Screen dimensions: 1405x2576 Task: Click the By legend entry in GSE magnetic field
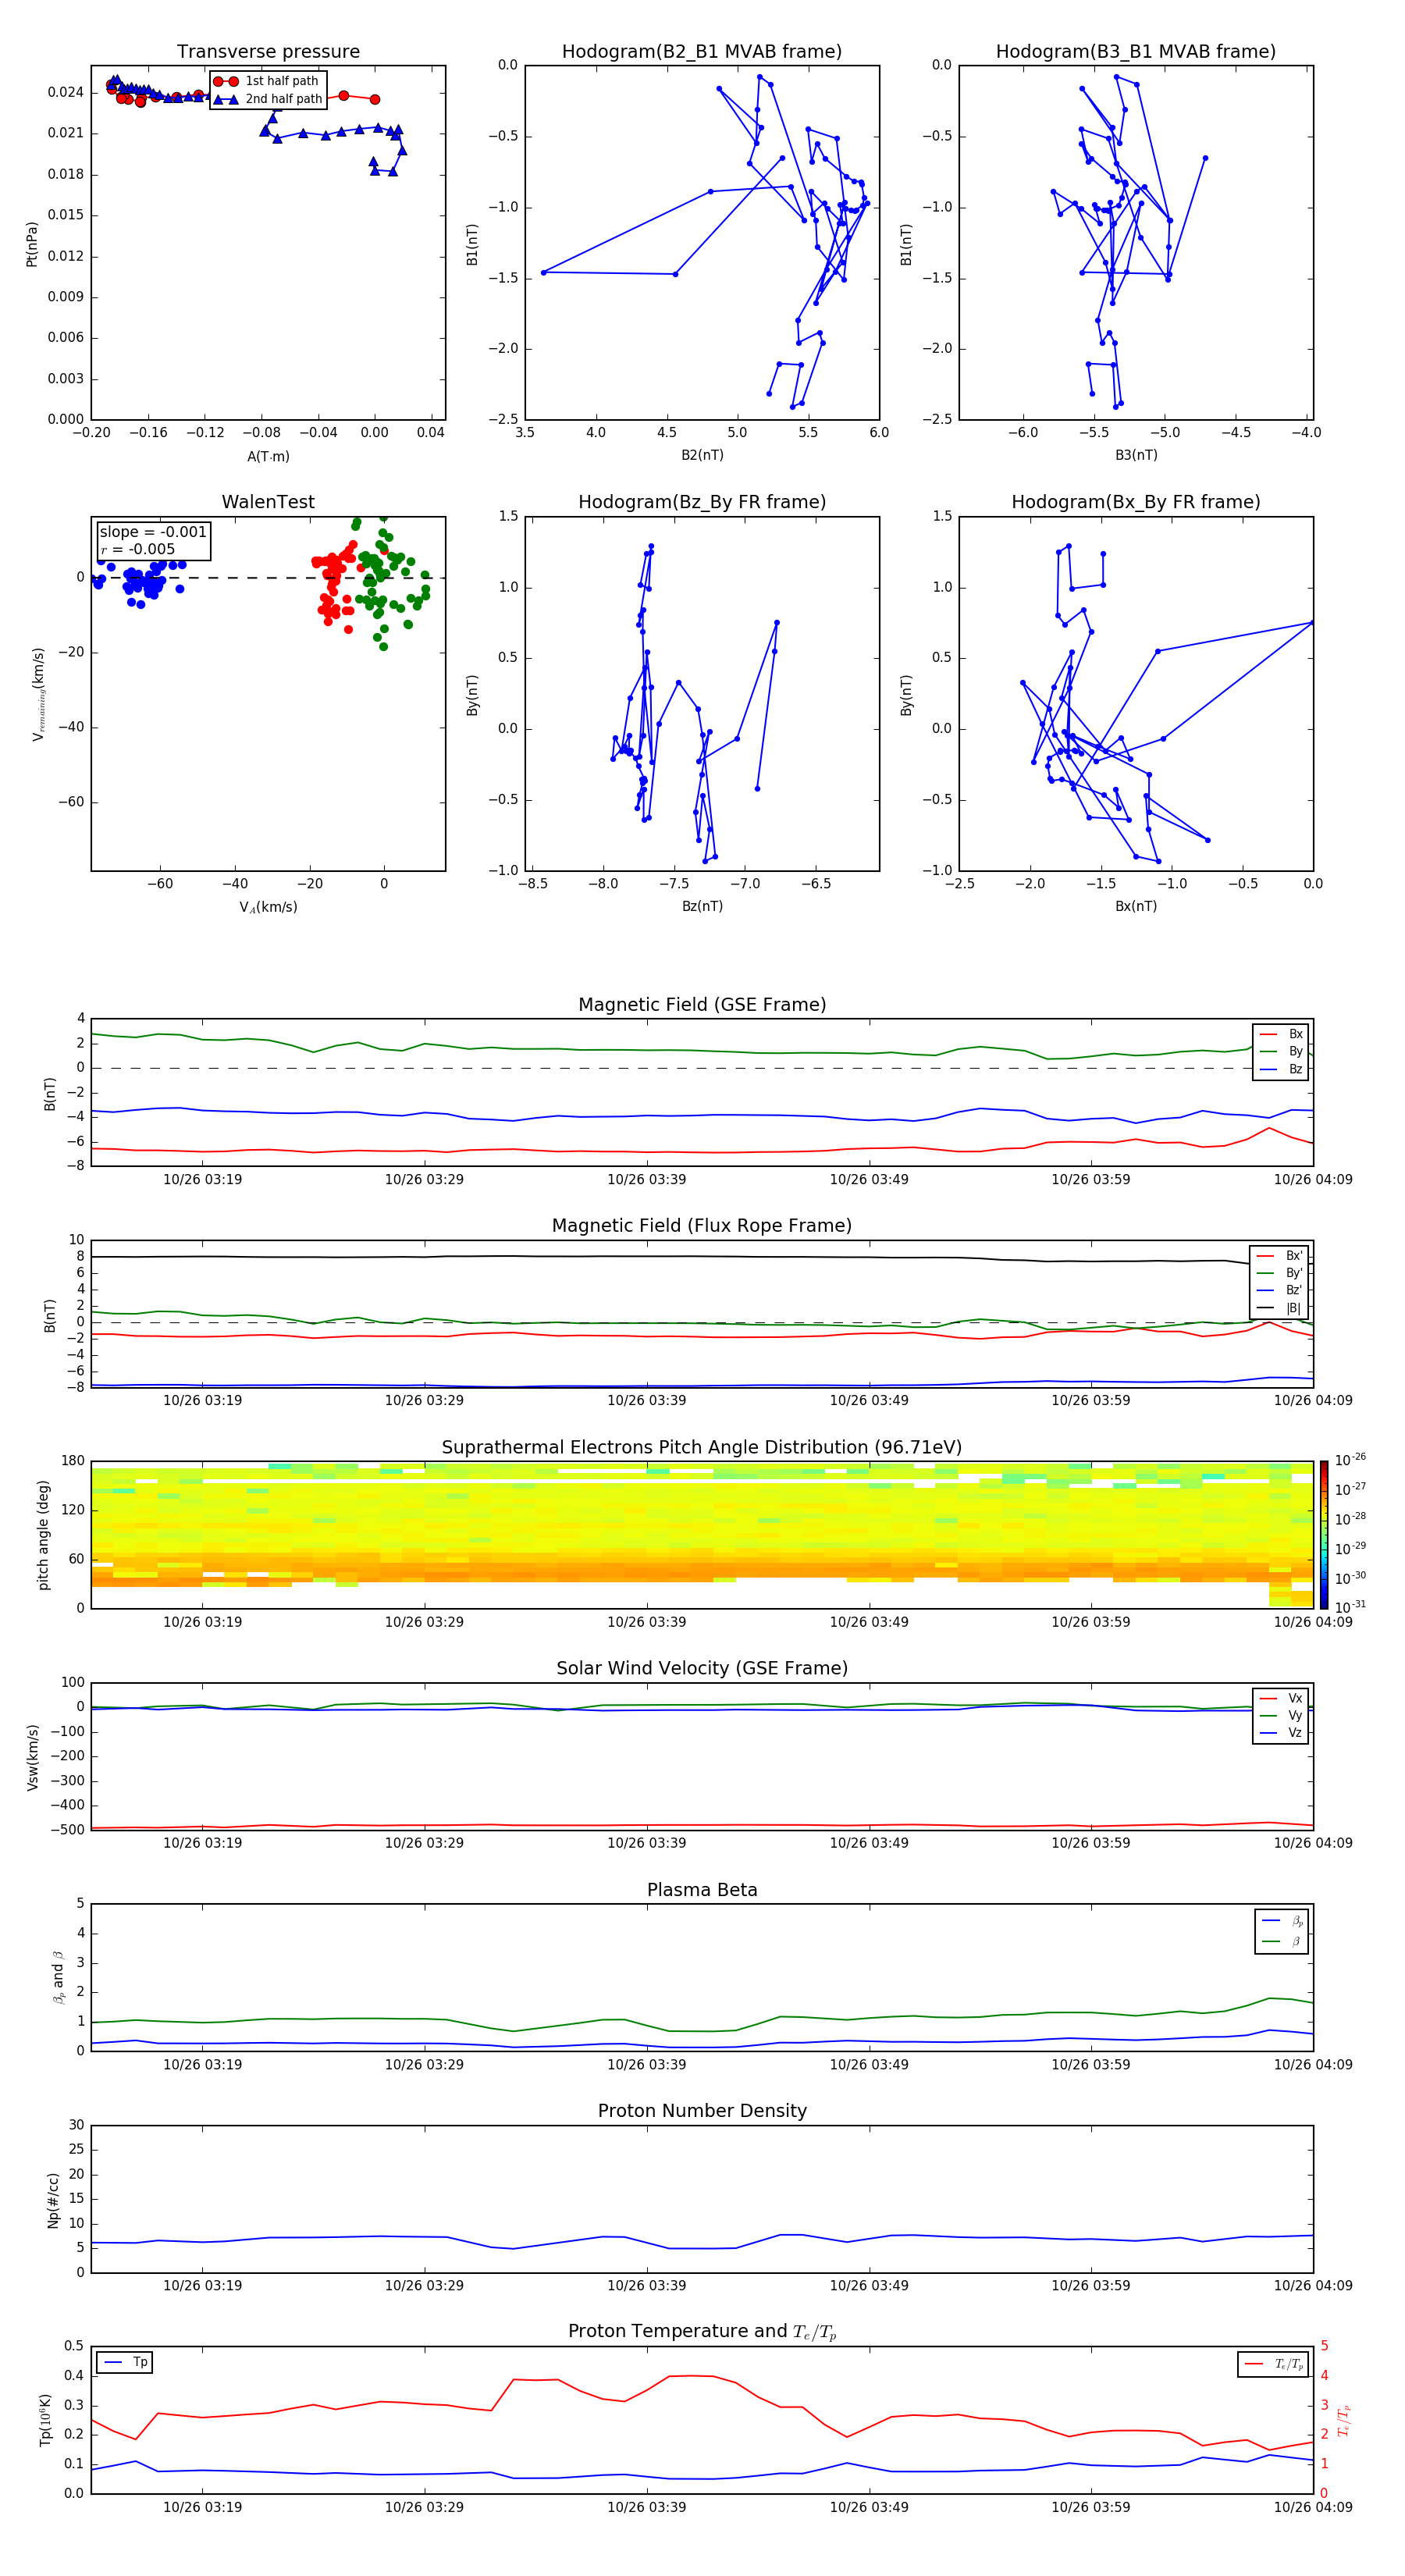coord(1282,1051)
